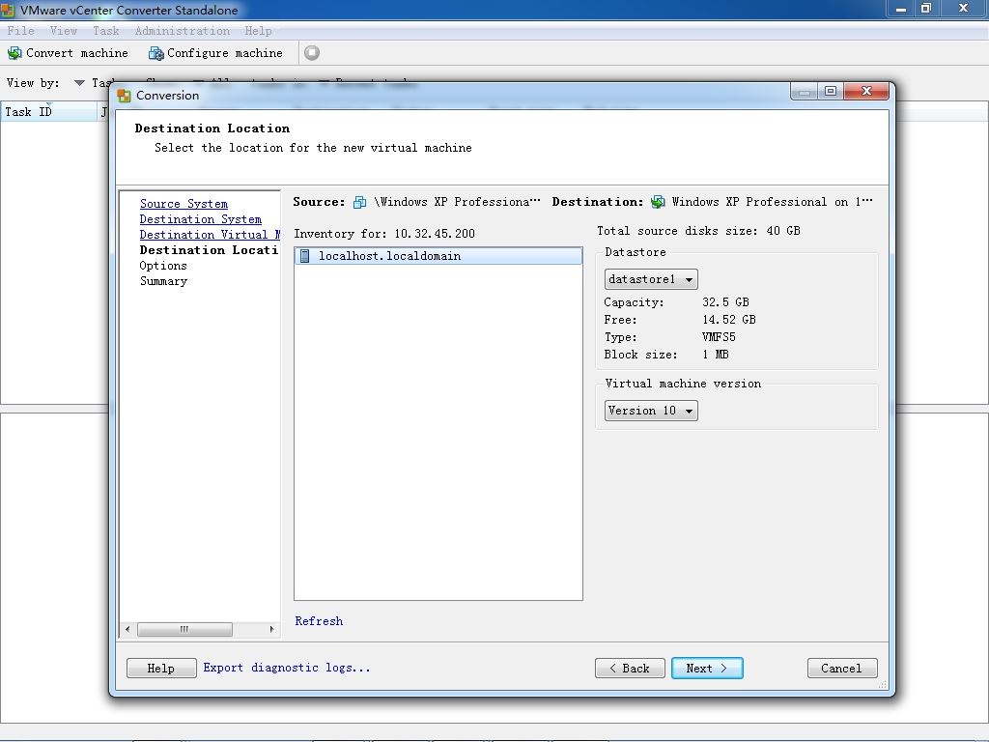Screen dimensions: 989x742
Task: Open the View menu
Action: click(x=63, y=30)
